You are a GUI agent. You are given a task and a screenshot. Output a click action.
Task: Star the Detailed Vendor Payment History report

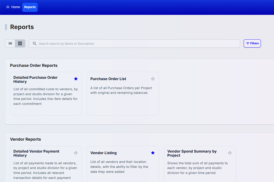76,153
